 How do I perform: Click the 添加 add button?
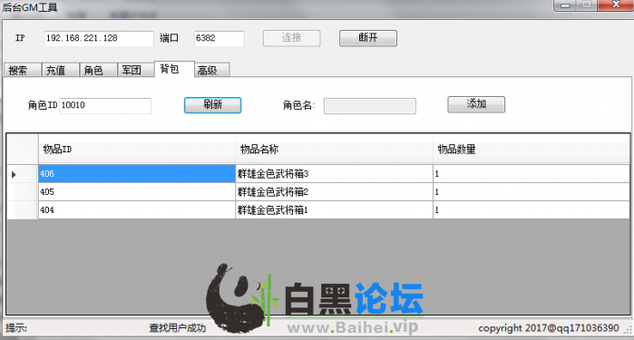point(476,104)
